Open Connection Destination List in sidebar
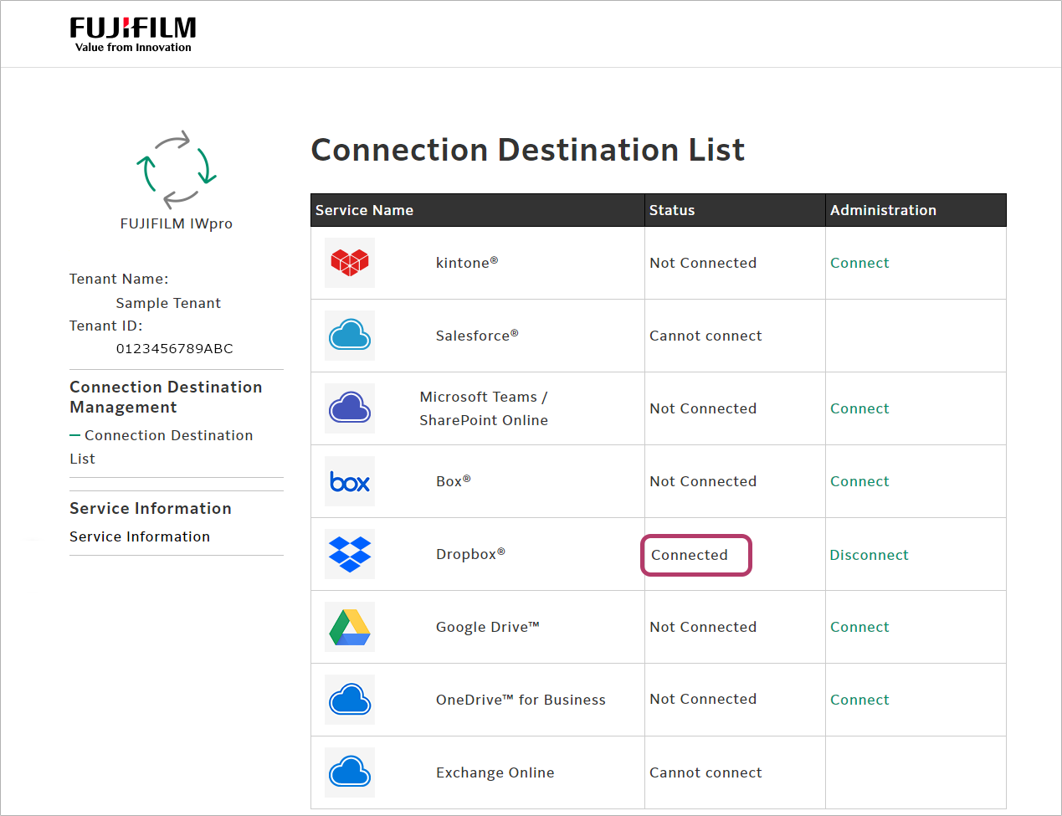The height and width of the screenshot is (816, 1062). click(x=161, y=447)
